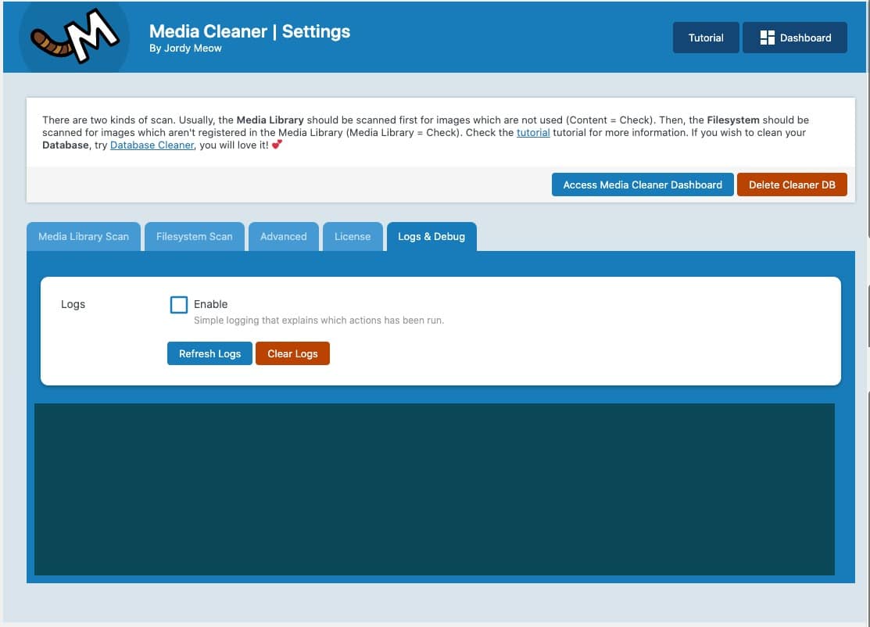Switch to Media Library Scan tab
Image resolution: width=870 pixels, height=627 pixels.
(83, 236)
